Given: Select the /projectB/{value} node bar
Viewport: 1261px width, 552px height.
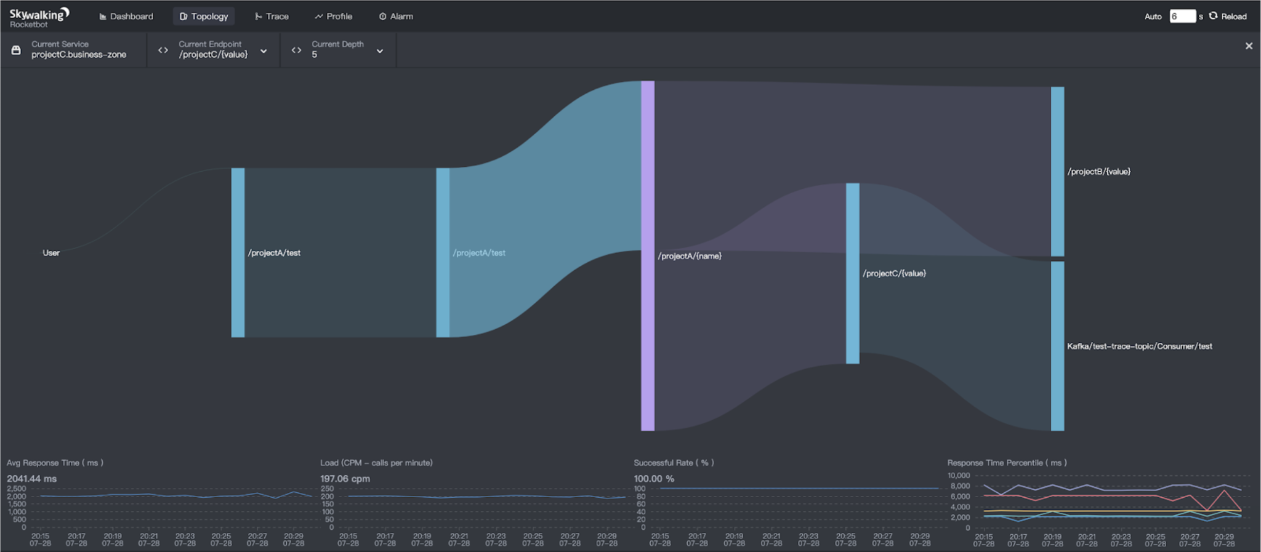Looking at the screenshot, I should click(x=1057, y=171).
